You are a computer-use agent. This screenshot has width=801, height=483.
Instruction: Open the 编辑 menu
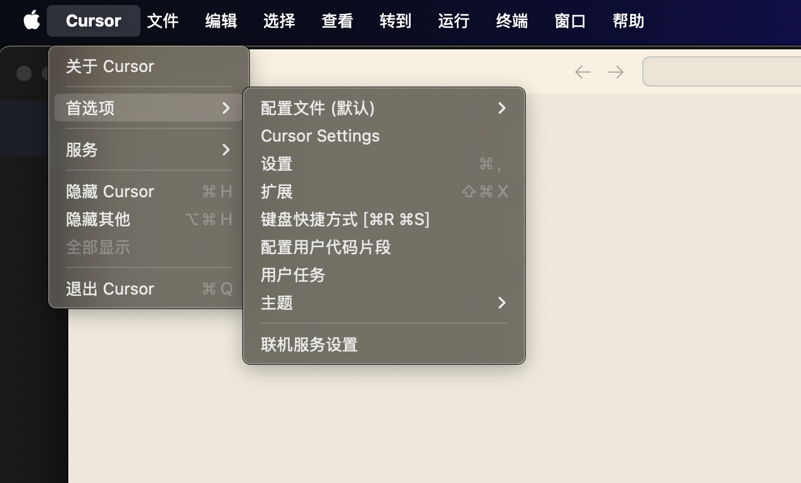point(221,21)
